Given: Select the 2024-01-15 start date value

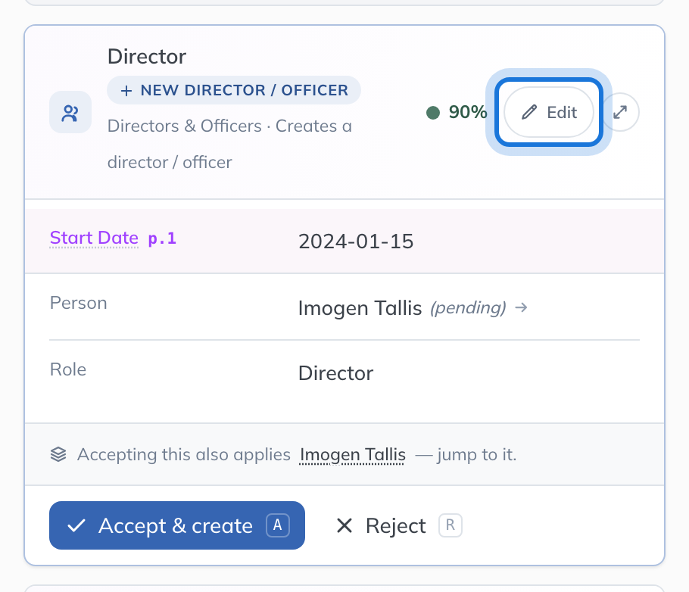Looking at the screenshot, I should point(356,241).
